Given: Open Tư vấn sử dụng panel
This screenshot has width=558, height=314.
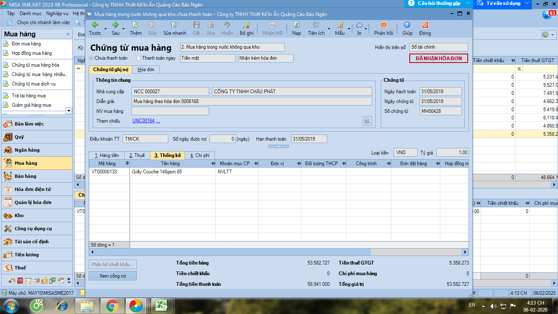Looking at the screenshot, I should coord(503,3).
